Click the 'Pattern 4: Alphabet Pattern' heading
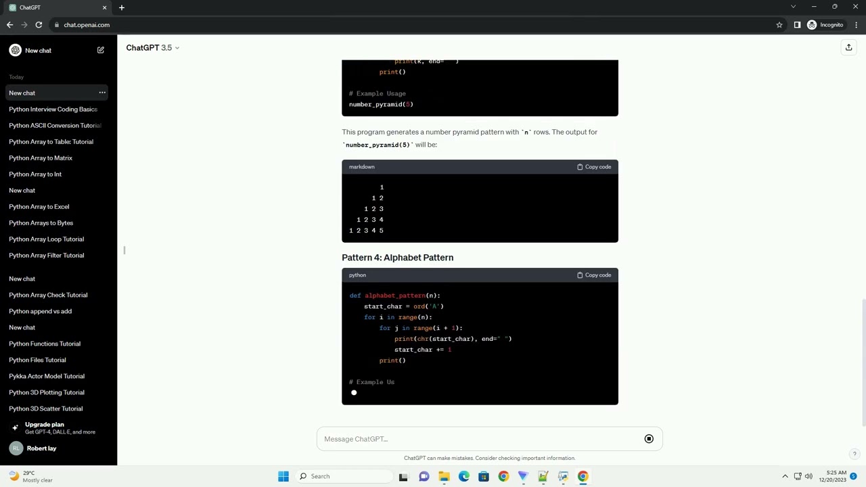Image resolution: width=866 pixels, height=487 pixels. 397,258
